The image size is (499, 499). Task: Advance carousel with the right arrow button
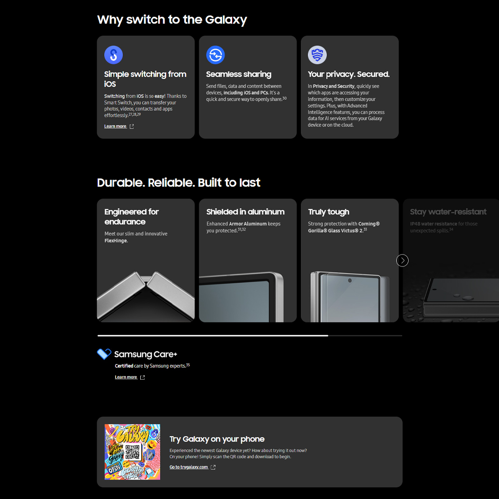pos(402,260)
